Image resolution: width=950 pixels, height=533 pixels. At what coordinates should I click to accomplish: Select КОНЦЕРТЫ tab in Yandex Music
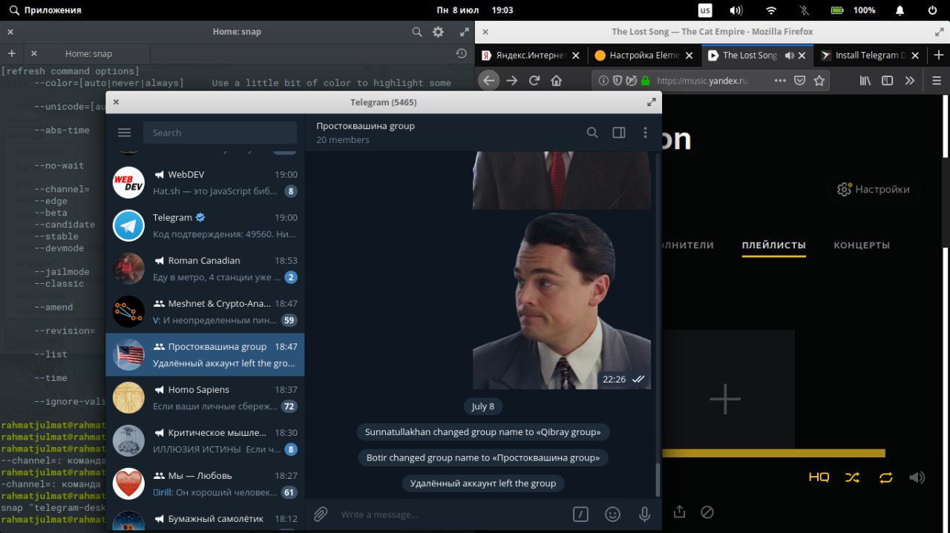tap(862, 245)
